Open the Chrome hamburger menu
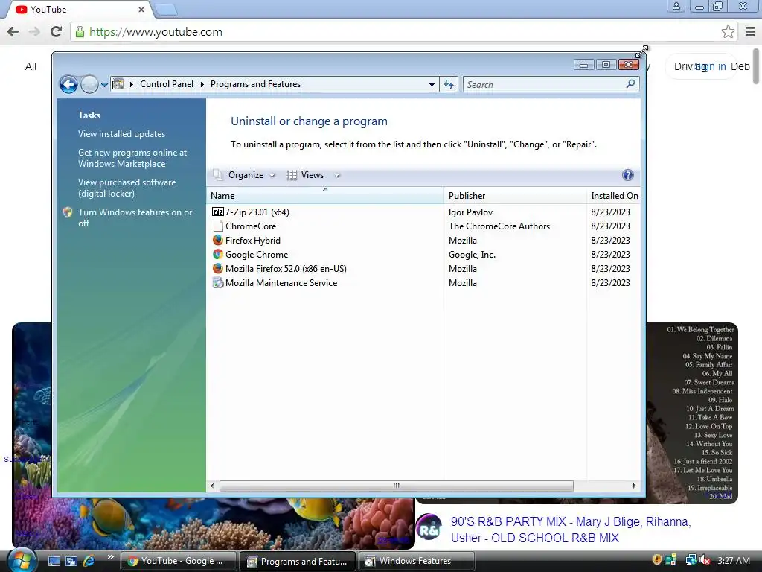The height and width of the screenshot is (572, 762). 750,31
